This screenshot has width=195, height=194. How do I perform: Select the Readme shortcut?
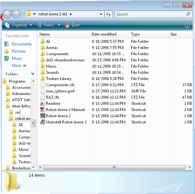pyautogui.click(x=50, y=104)
